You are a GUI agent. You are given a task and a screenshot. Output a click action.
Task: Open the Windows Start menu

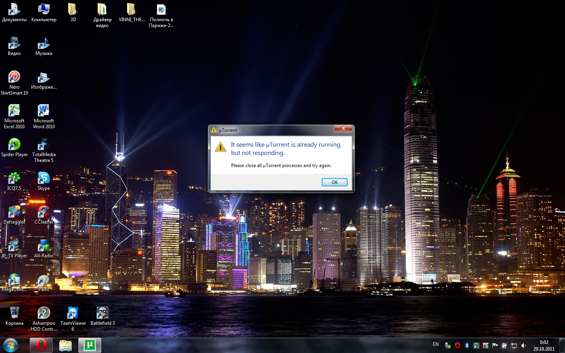tap(11, 345)
